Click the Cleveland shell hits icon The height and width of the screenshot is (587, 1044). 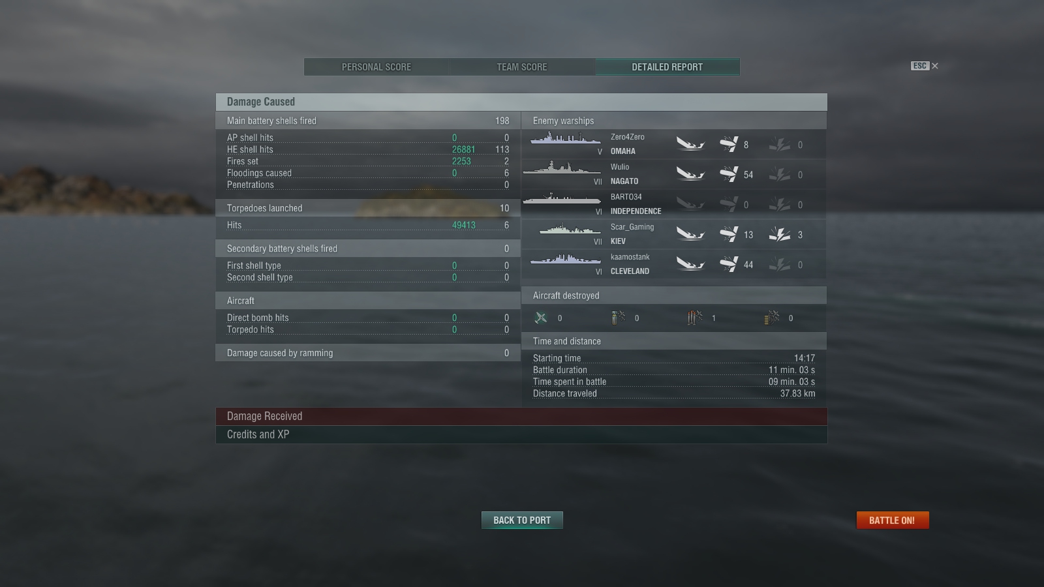click(729, 264)
